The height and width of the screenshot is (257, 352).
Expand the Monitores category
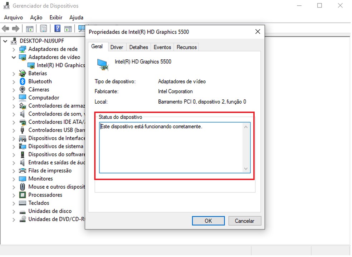(x=14, y=179)
